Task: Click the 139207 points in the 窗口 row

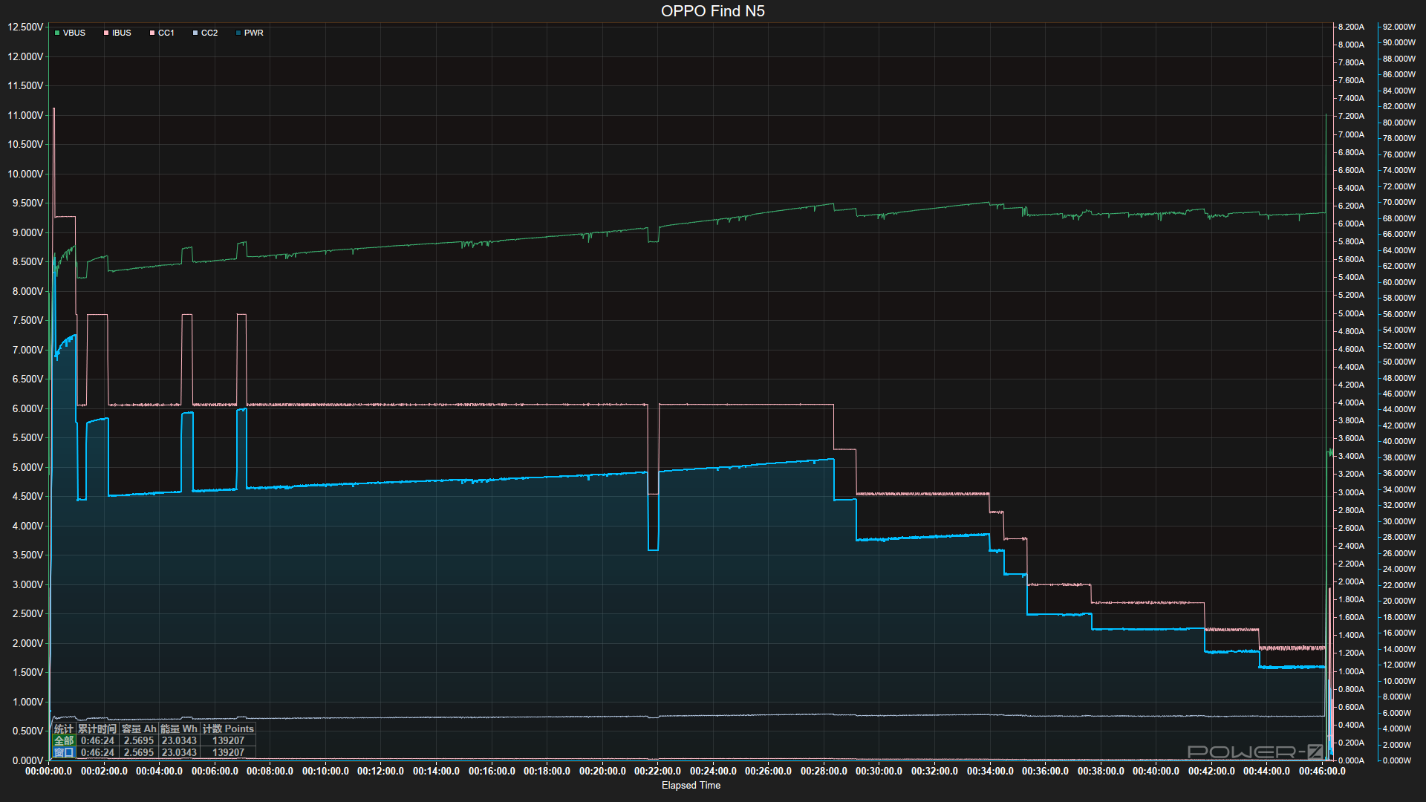Action: (x=228, y=752)
